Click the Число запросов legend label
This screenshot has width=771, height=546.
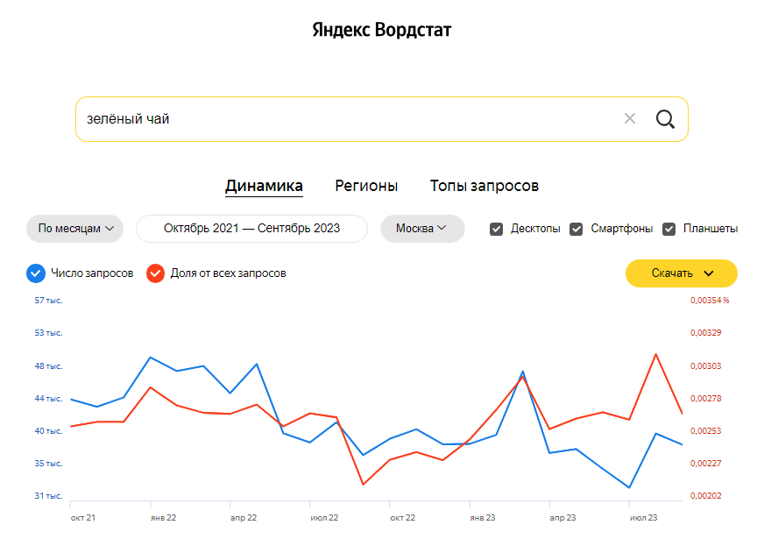(92, 273)
